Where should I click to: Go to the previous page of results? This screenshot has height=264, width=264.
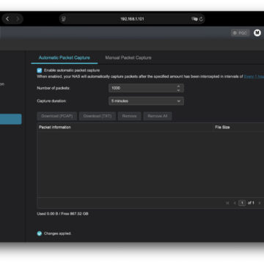(235, 203)
